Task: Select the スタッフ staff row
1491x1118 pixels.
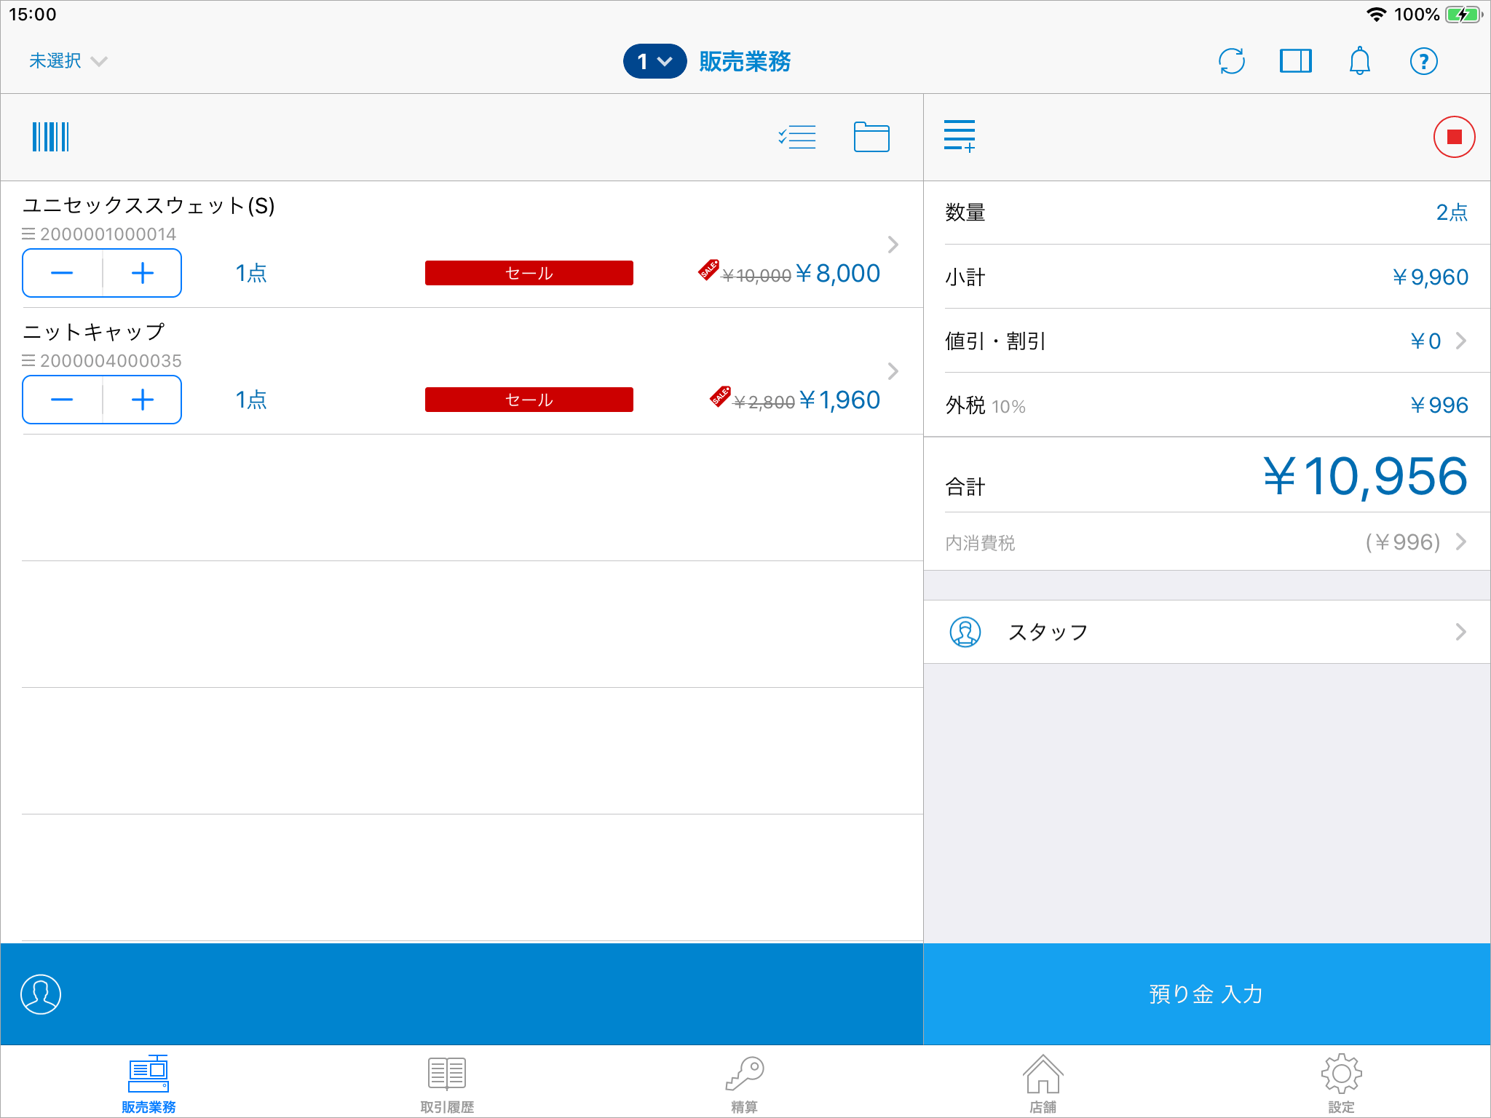Action: pos(1206,632)
